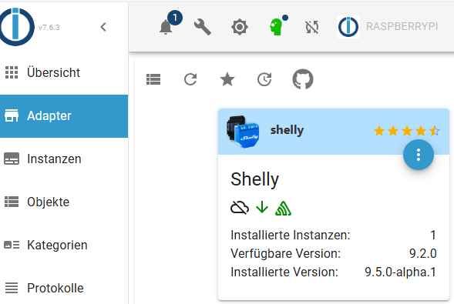Image resolution: width=454 pixels, height=304 pixels.
Task: Open the Shelly card three-dot menu
Action: pos(418,155)
